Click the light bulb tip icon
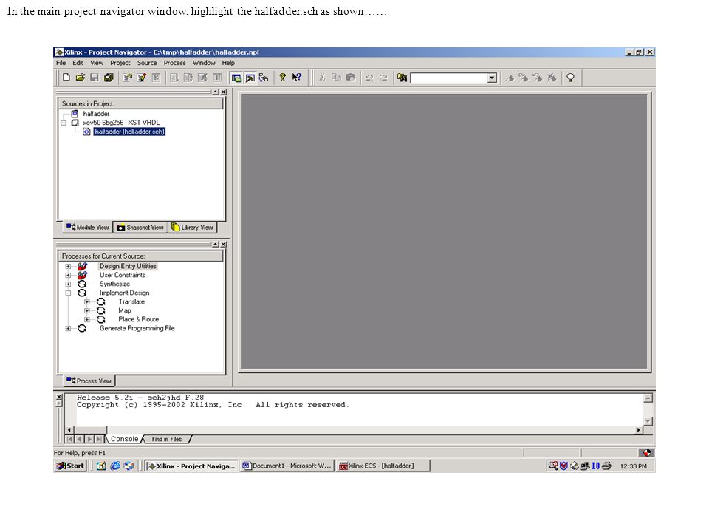709x532 pixels. pyautogui.click(x=571, y=78)
